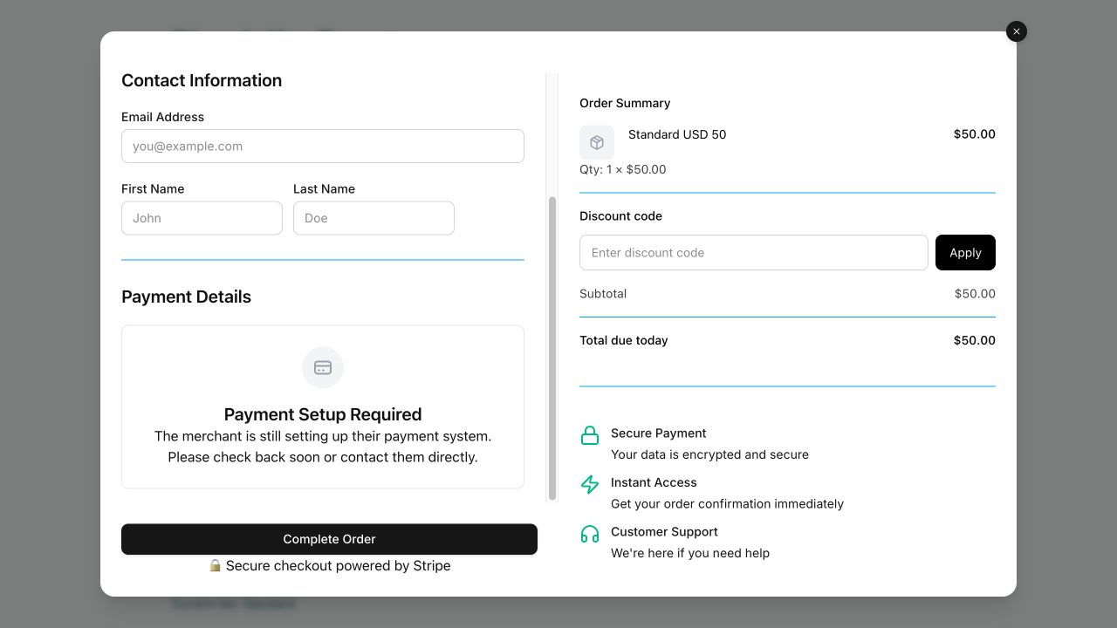Click the checkout form vertical scrollbar
This screenshot has height=628, width=1117.
(552, 348)
